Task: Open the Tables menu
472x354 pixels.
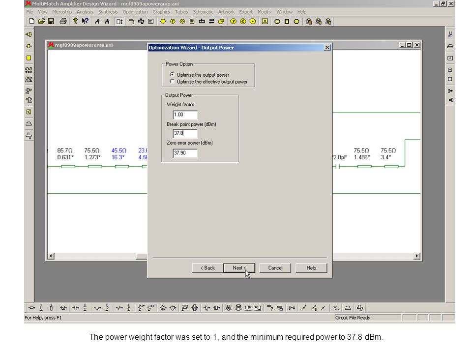Action: [181, 12]
